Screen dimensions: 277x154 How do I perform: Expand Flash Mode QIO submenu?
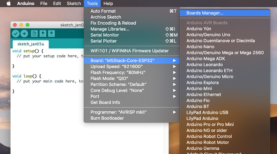pos(132,78)
